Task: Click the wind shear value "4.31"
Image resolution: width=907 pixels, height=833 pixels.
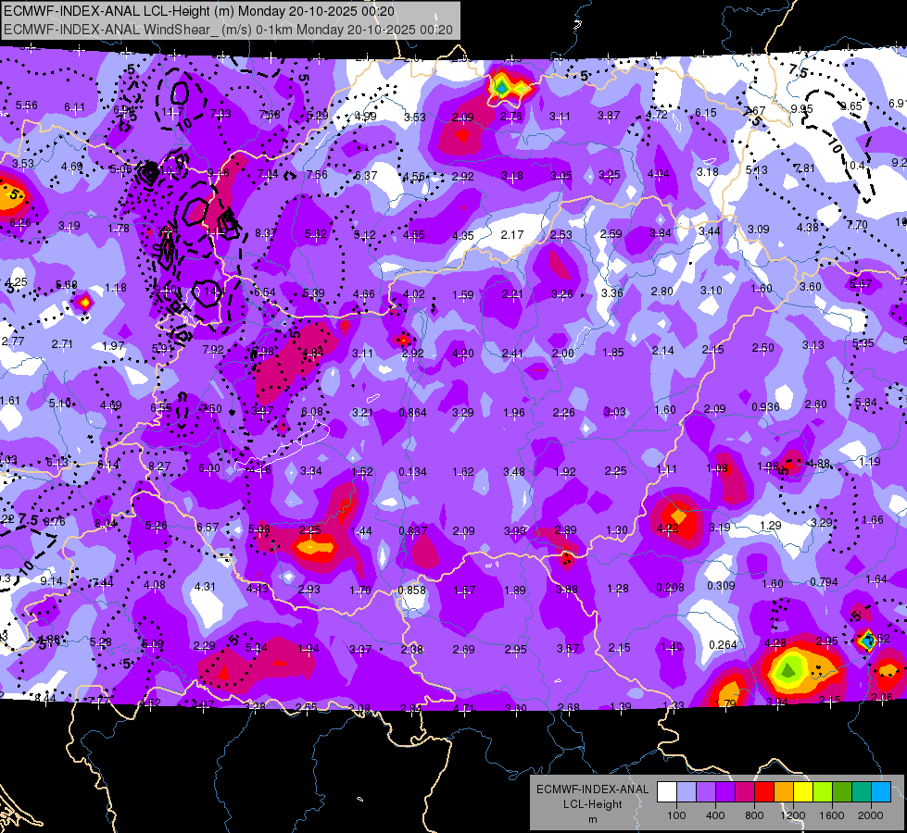Action: pyautogui.click(x=205, y=586)
